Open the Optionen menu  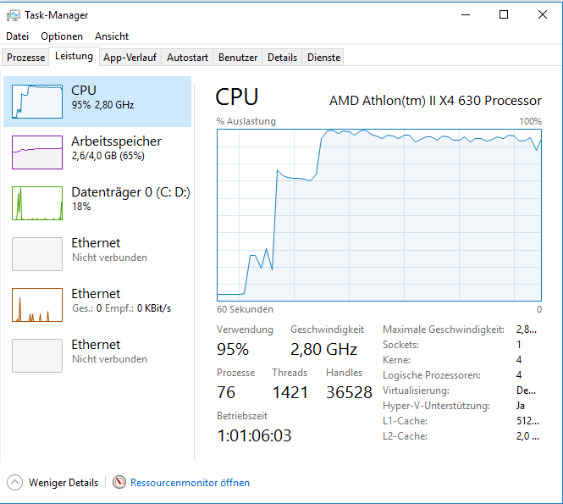[62, 36]
